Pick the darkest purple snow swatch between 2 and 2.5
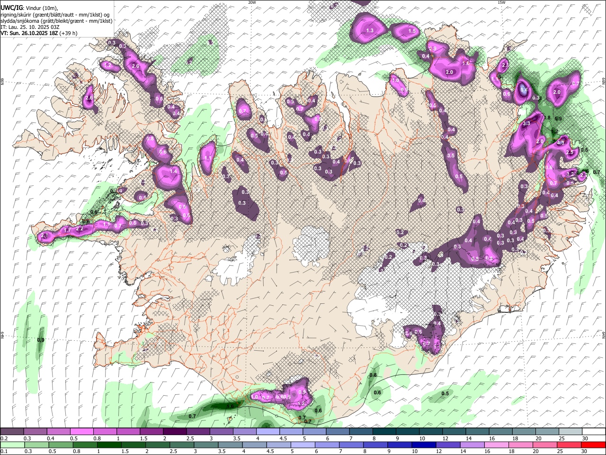Image resolution: width=606 pixels, height=455 pixels. coord(175,432)
